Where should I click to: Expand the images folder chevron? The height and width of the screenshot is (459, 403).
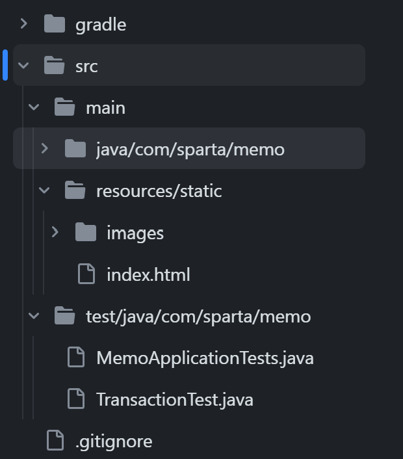55,232
